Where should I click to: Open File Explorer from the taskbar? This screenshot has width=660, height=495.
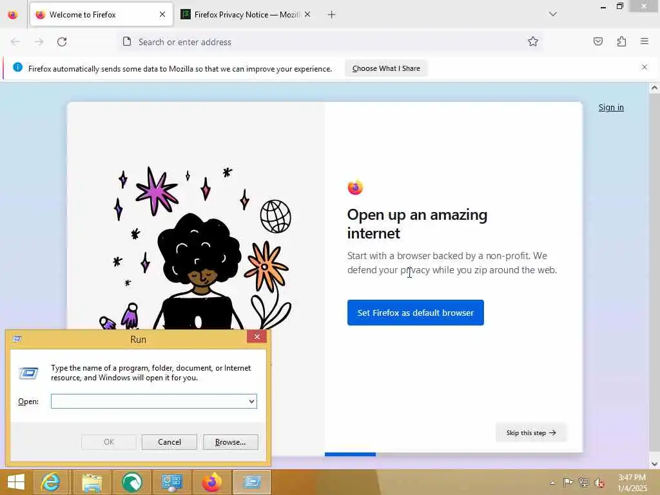click(x=92, y=482)
